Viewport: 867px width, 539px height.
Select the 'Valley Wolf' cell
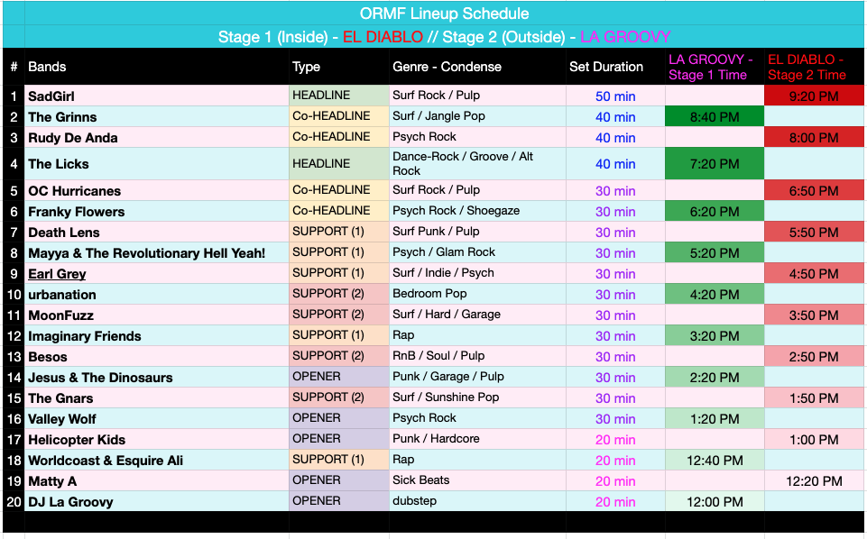coord(157,418)
